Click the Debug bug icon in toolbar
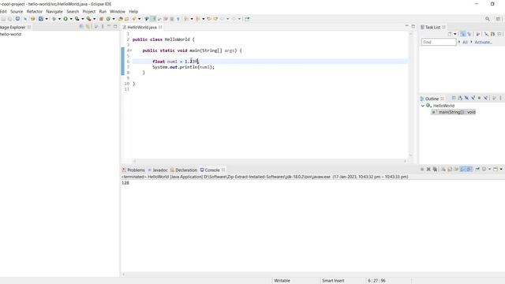 click(x=54, y=19)
